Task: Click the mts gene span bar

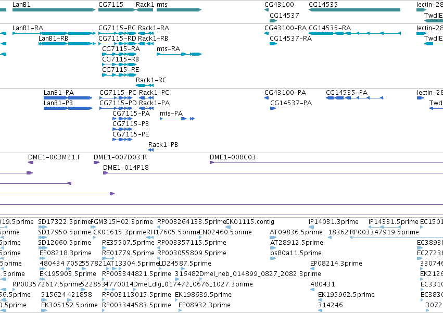Action: 179,10
